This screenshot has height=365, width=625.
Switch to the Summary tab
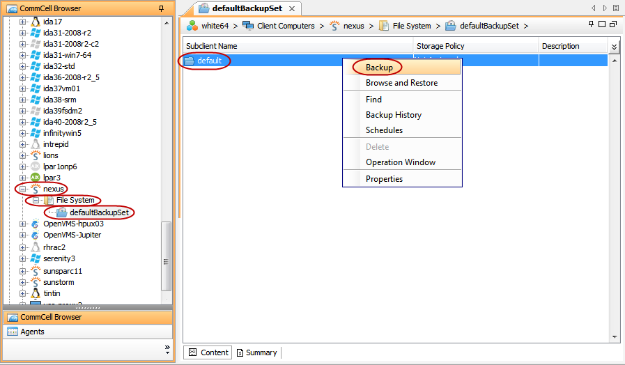(256, 352)
